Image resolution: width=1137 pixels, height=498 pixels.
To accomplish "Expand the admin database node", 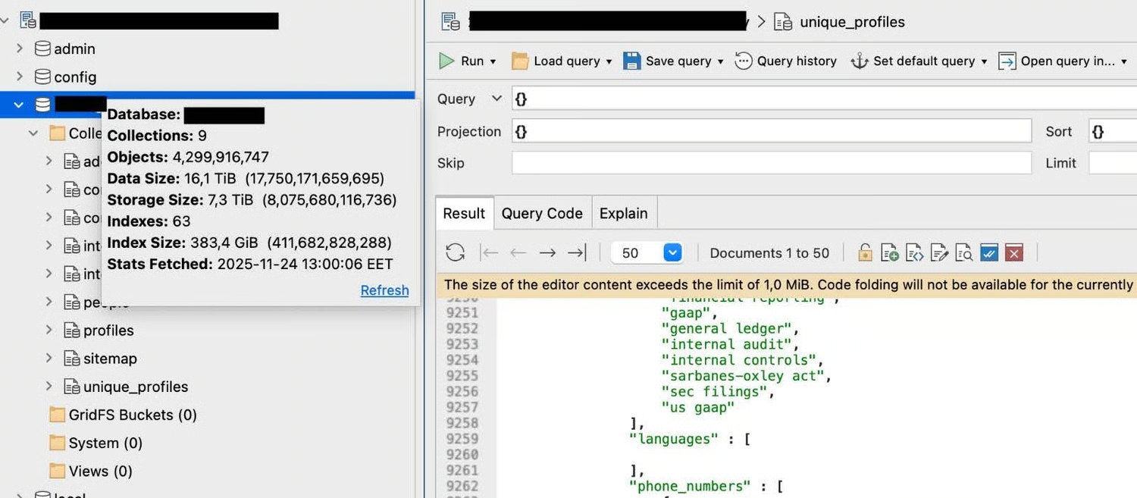I will (20, 49).
